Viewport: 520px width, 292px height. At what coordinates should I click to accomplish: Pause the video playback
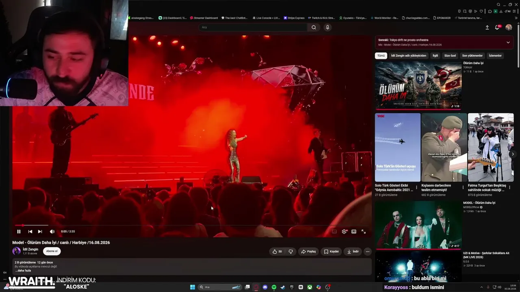[19, 232]
